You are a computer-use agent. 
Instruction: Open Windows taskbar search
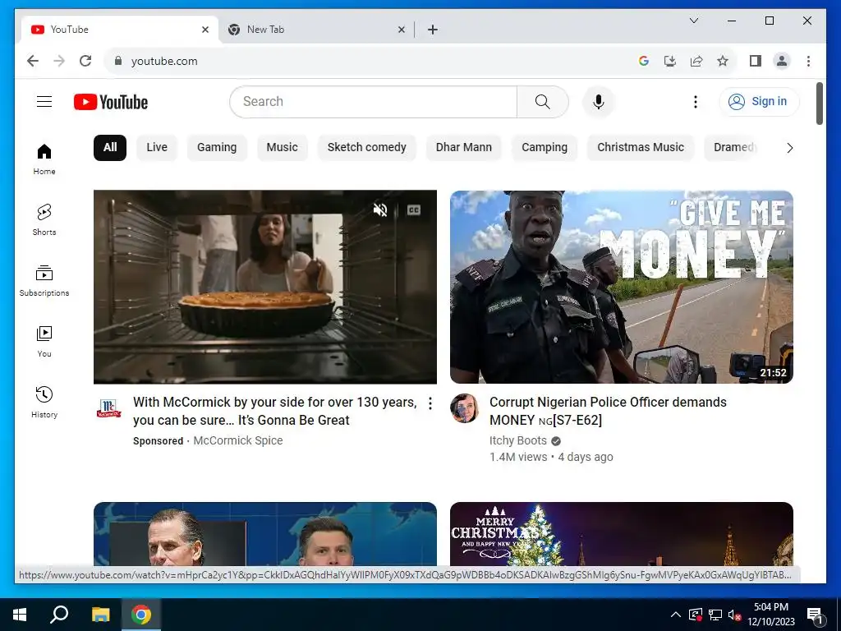pos(59,615)
